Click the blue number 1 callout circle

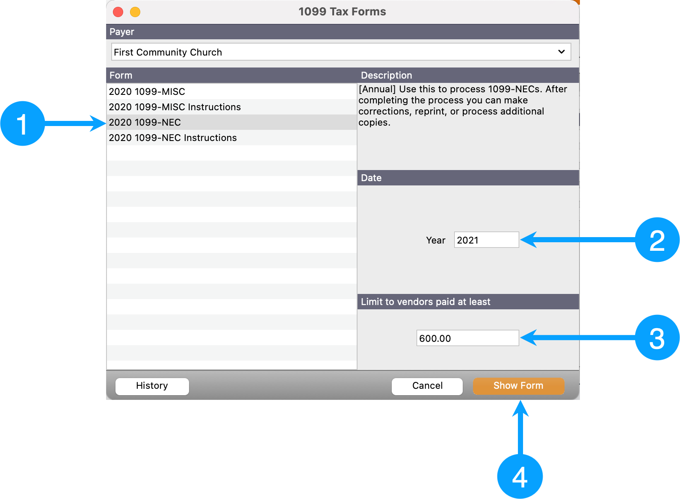(x=22, y=123)
